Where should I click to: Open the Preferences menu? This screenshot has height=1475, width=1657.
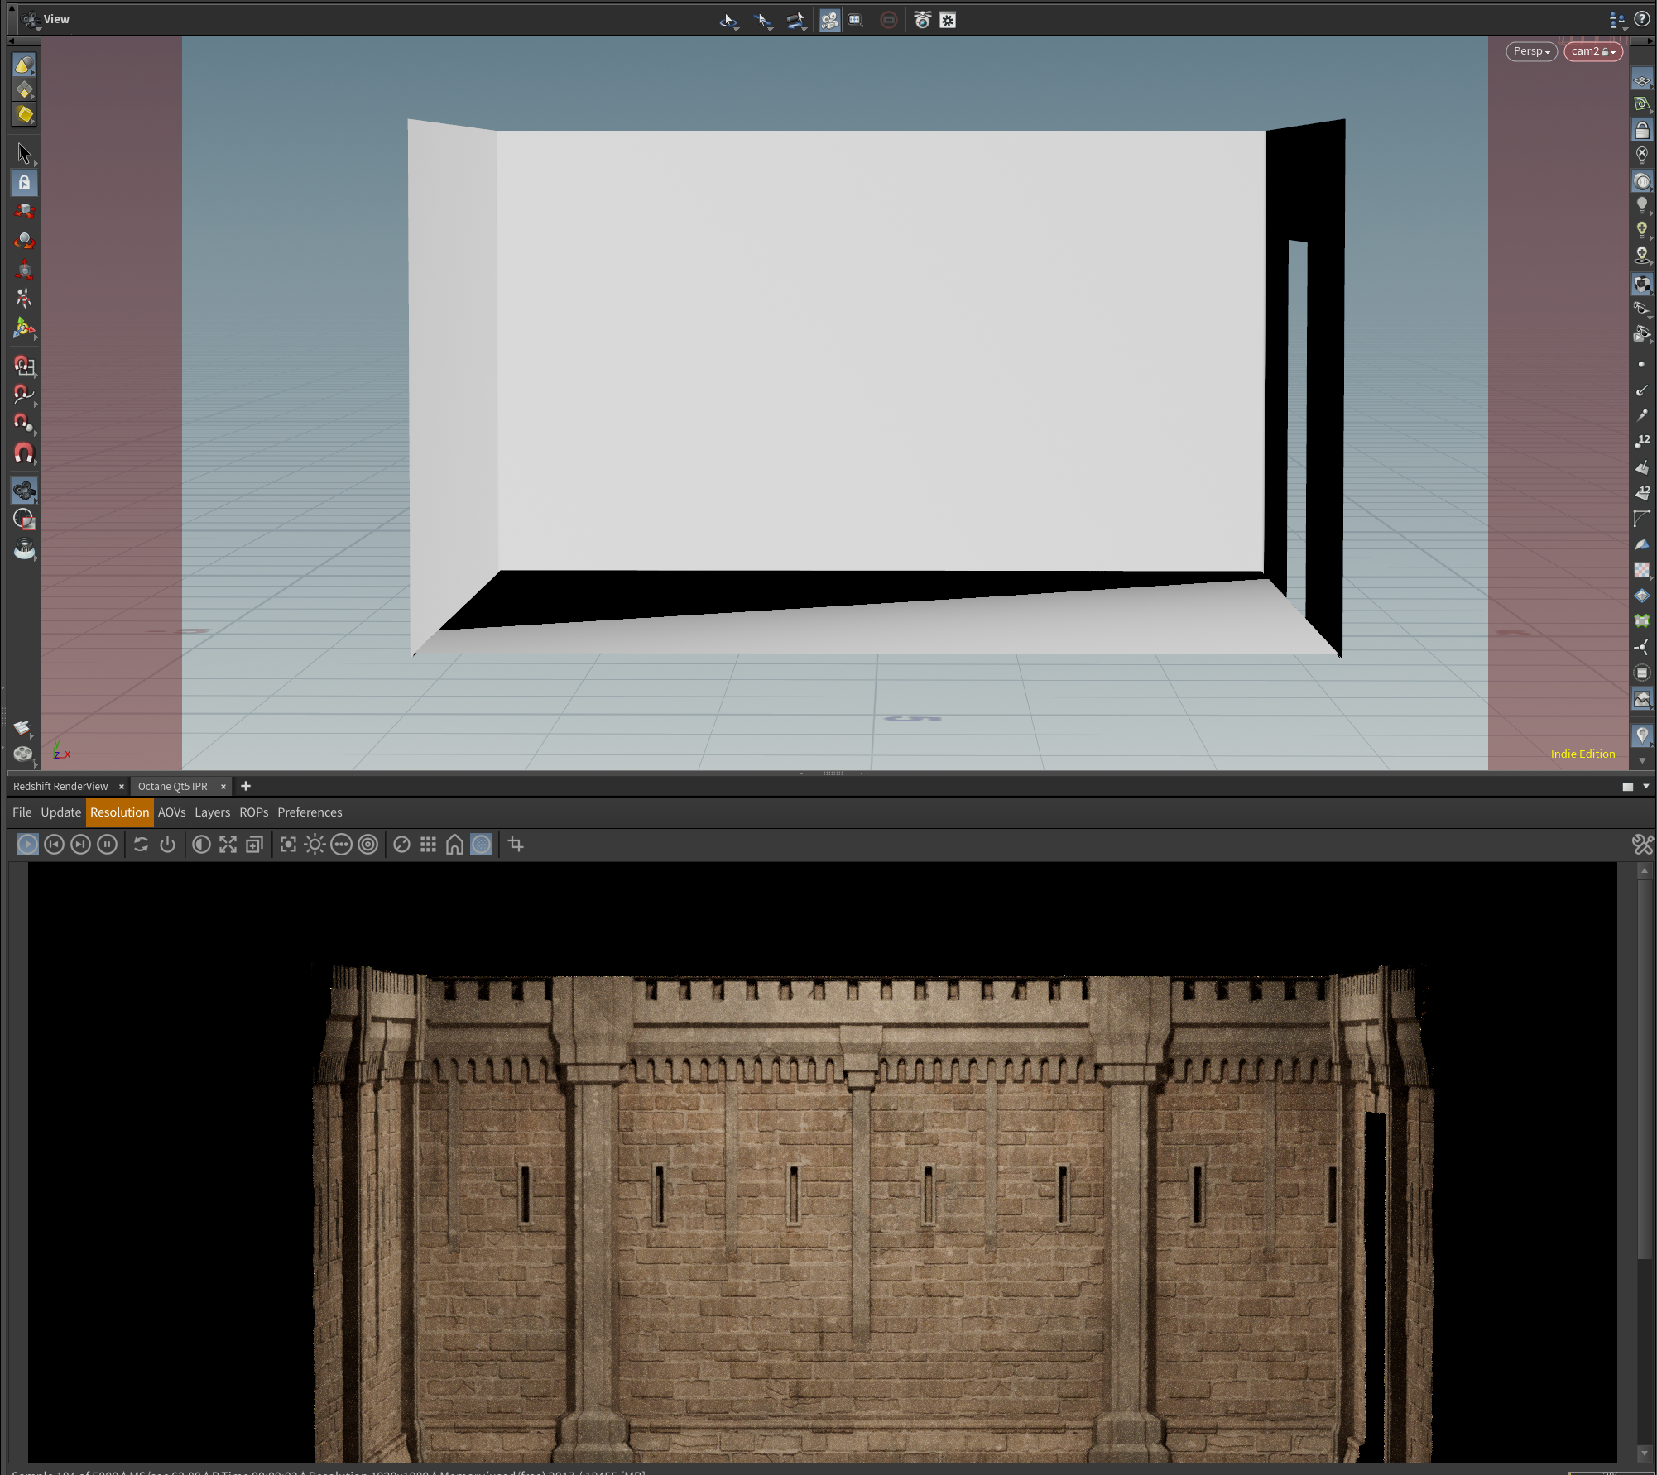pos(310,812)
